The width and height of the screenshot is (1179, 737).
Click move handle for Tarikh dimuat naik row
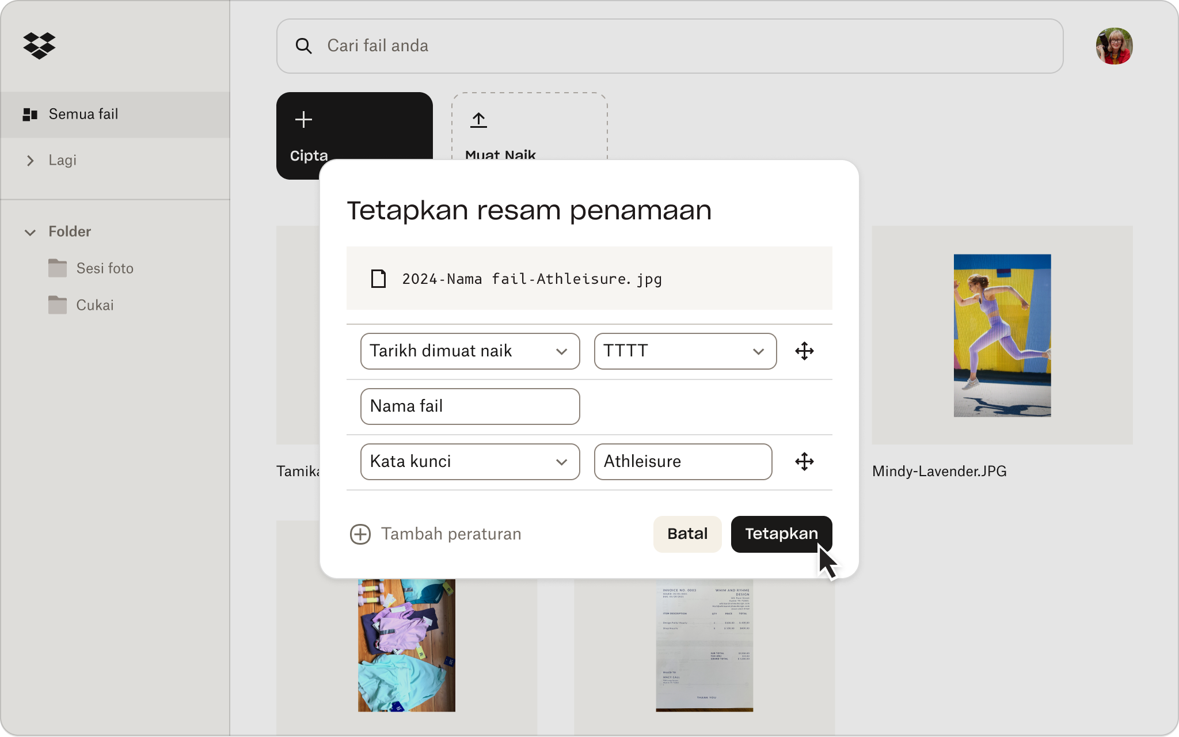[x=804, y=351]
